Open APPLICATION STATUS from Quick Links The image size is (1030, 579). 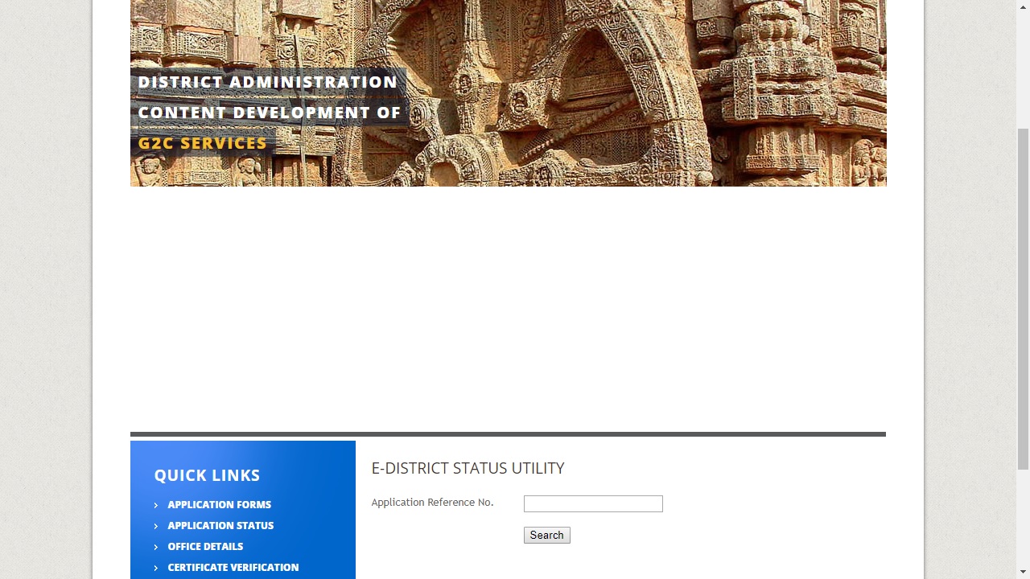coord(220,525)
